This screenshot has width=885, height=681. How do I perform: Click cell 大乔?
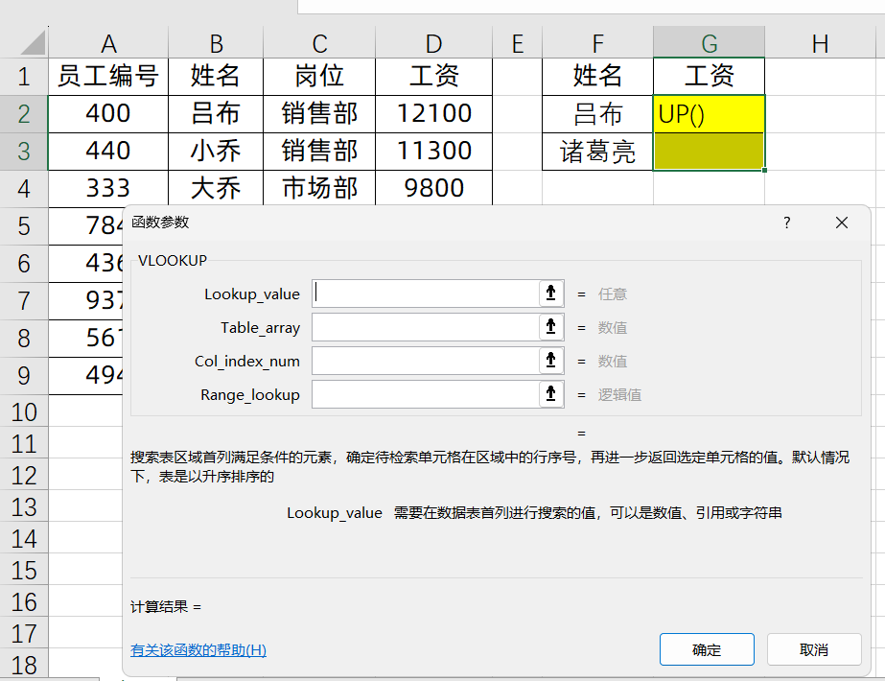click(216, 189)
